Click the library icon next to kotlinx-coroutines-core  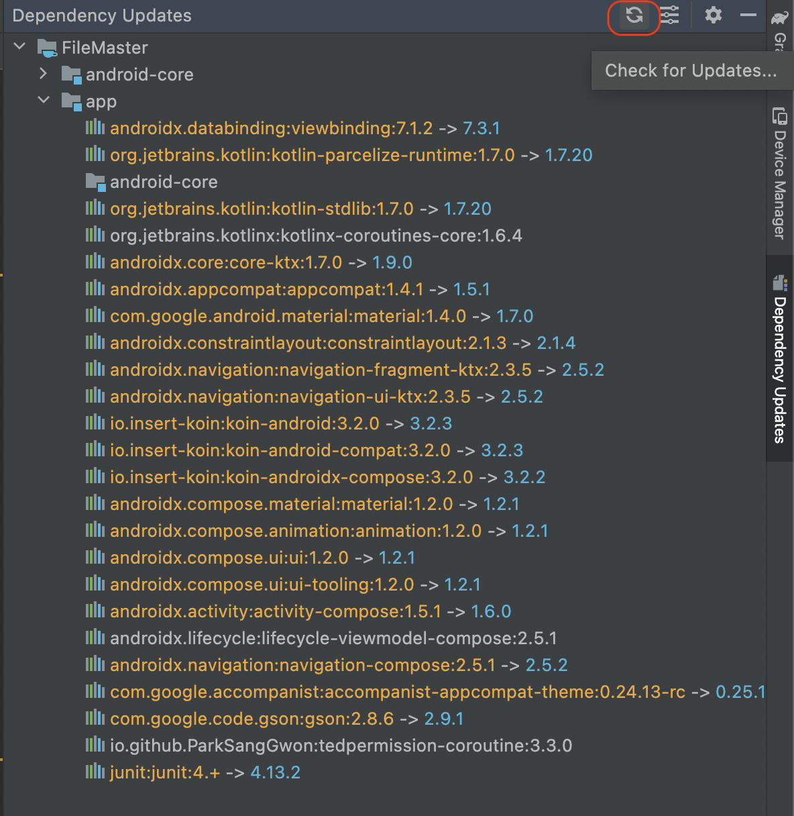[95, 235]
